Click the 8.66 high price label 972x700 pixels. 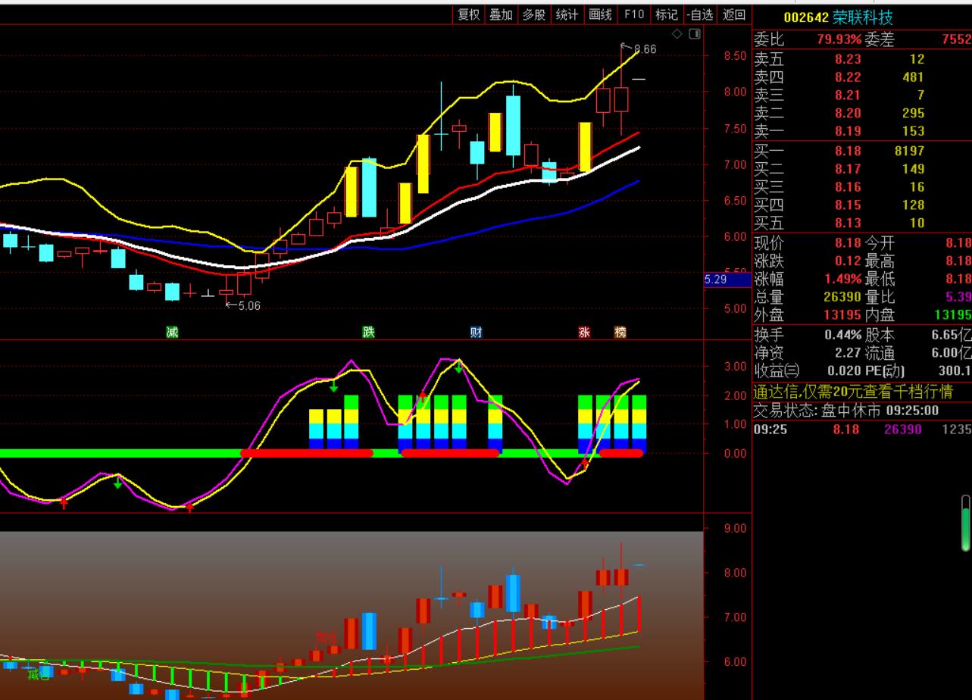[645, 49]
